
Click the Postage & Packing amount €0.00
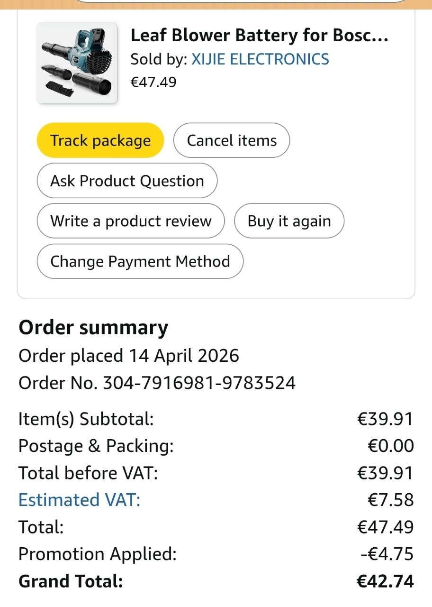390,446
